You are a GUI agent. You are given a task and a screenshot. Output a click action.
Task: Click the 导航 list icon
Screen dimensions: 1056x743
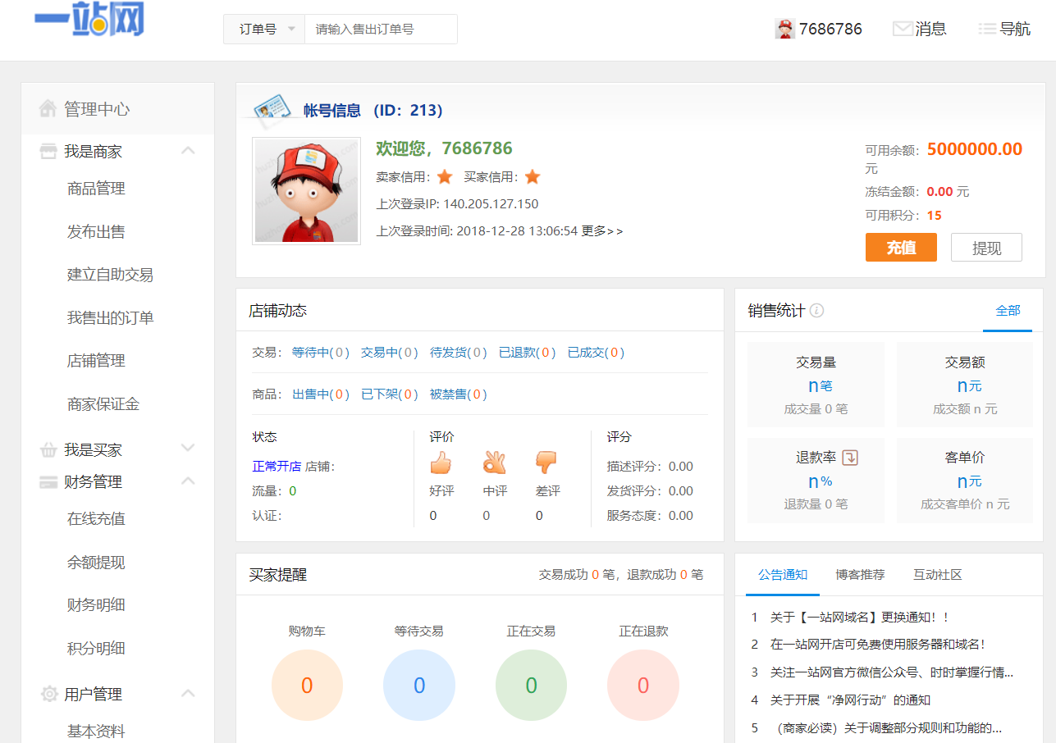987,29
